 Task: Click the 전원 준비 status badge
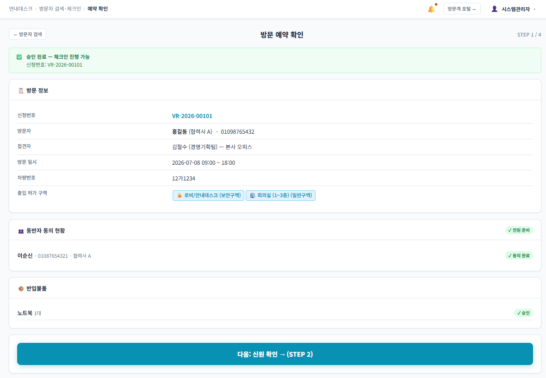[519, 230]
